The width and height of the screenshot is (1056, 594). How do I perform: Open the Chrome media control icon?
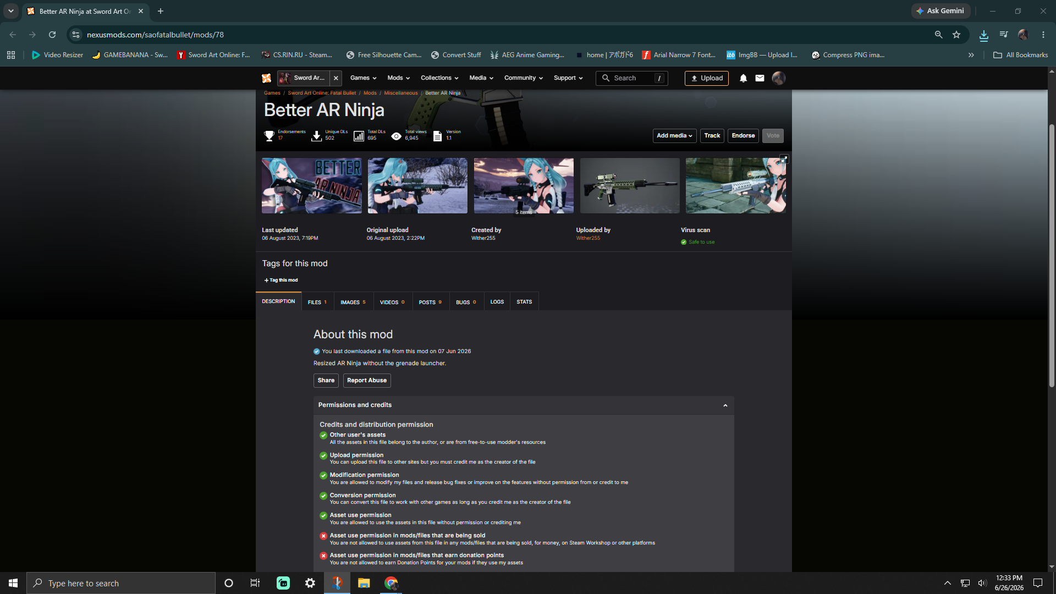point(1004,35)
